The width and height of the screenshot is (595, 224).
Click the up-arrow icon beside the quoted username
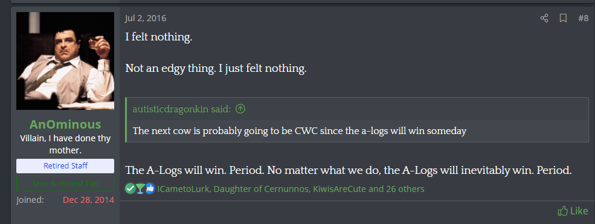[240, 109]
